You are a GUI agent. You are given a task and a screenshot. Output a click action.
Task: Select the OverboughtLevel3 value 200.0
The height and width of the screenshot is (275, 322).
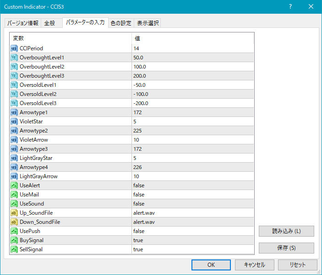[x=140, y=76]
